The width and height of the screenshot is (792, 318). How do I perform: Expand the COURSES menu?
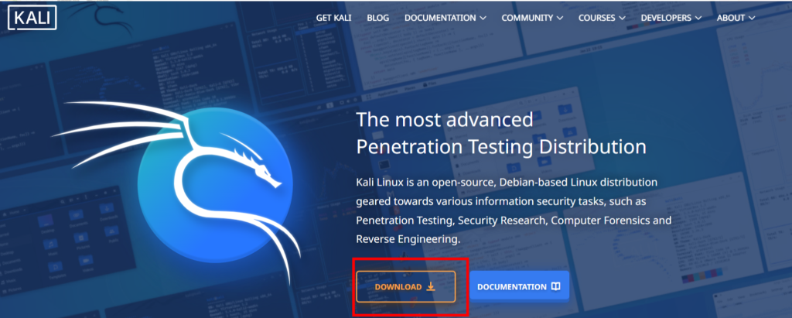(x=602, y=18)
